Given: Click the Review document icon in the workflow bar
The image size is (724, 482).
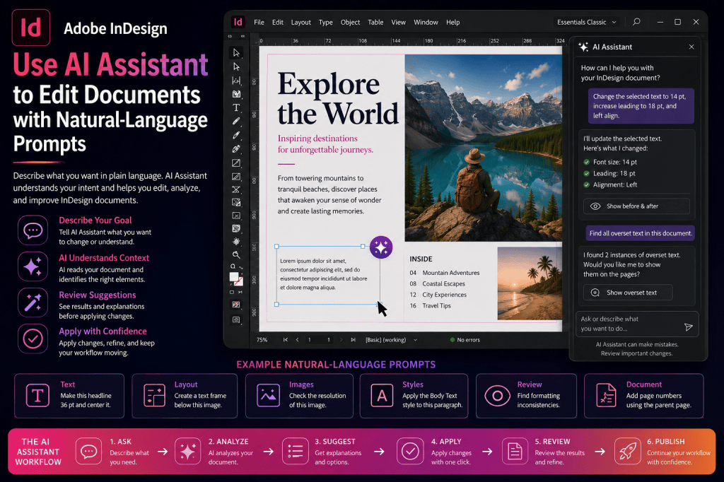Looking at the screenshot, I should (515, 451).
